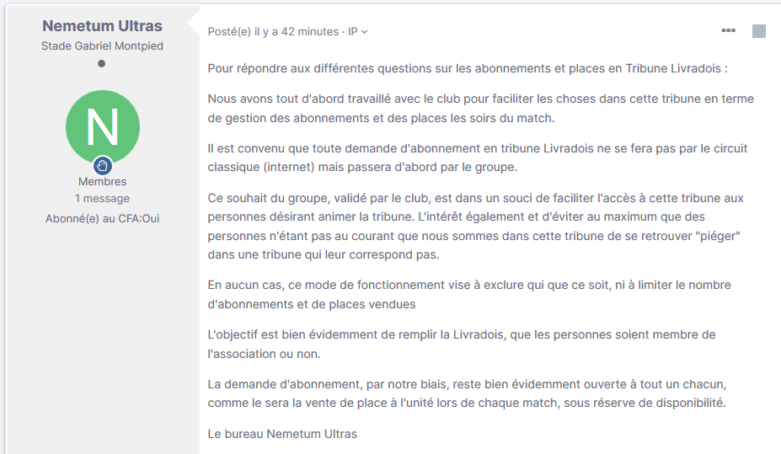
Task: Click the rank dot below Stade Gabriel Montpied
Action: click(x=102, y=63)
